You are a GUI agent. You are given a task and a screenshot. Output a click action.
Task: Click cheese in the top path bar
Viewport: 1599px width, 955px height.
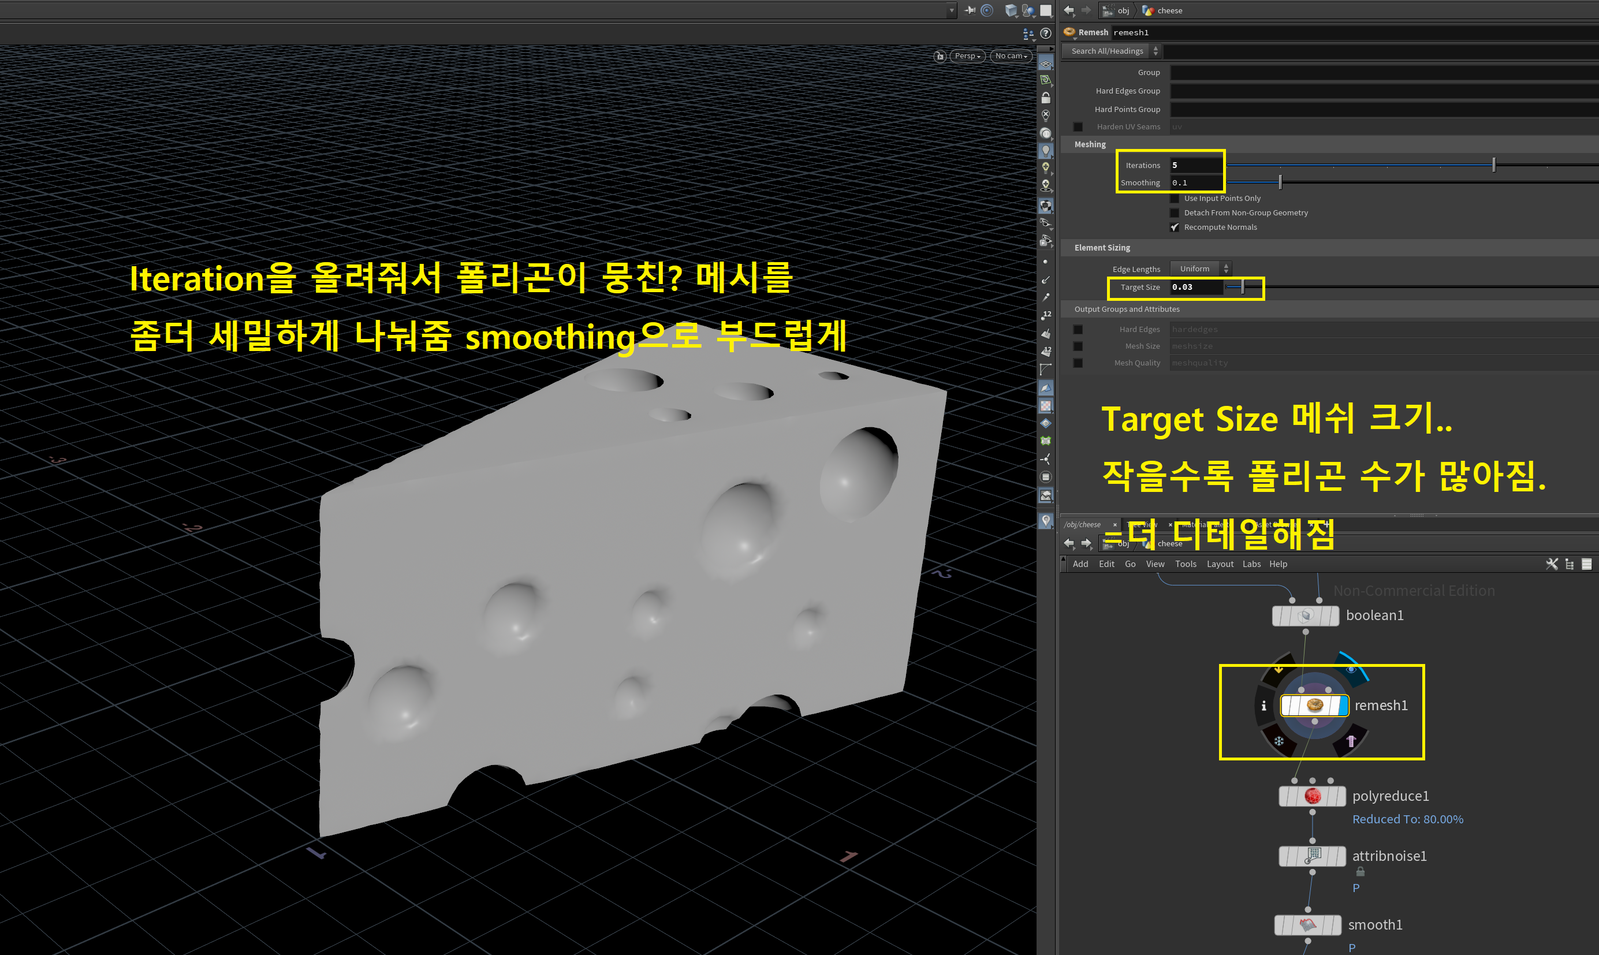(1169, 10)
